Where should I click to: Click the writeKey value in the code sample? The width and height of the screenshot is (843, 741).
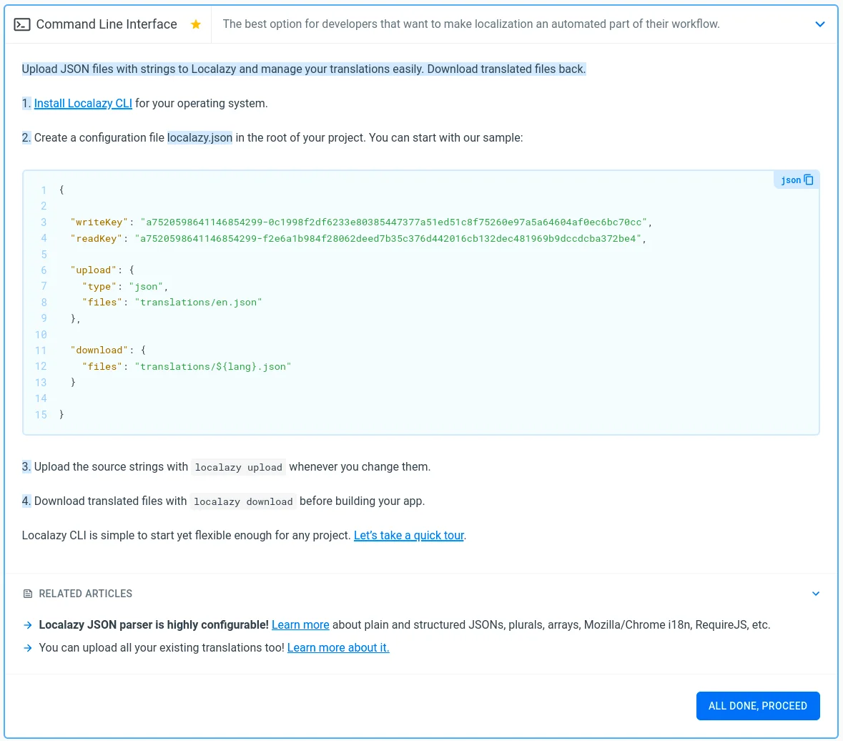pos(393,222)
